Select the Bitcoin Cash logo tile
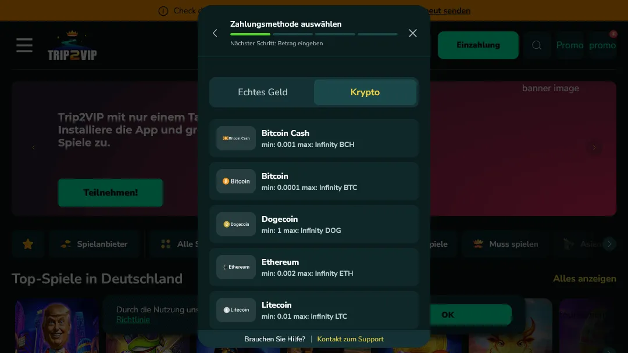 (x=236, y=138)
